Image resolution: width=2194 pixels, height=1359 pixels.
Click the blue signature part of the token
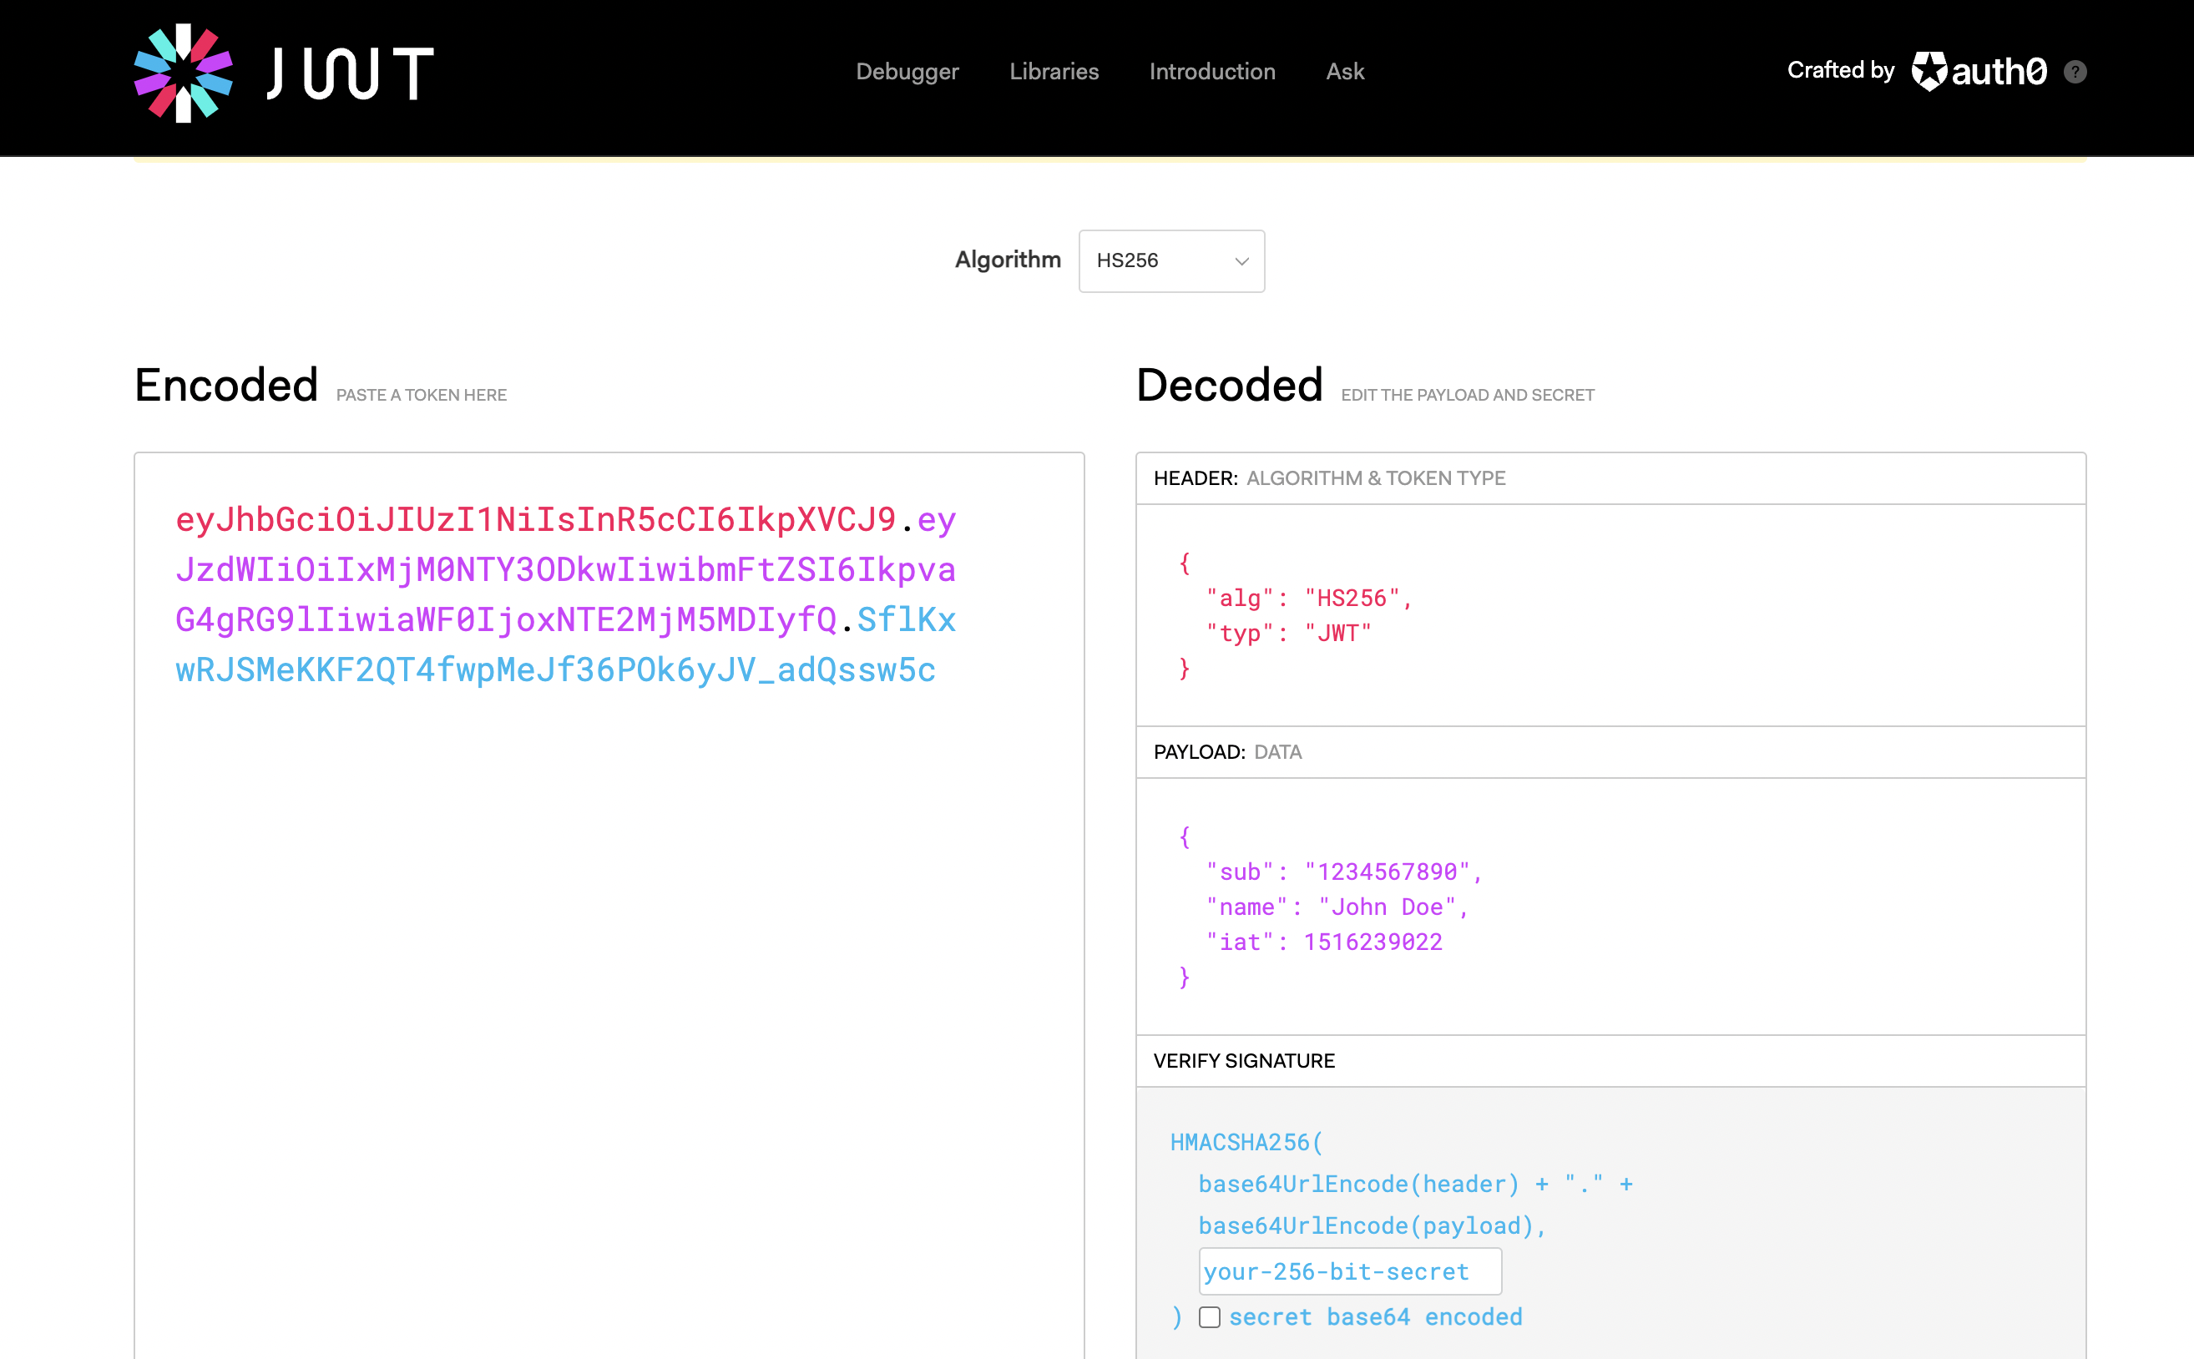click(x=554, y=670)
